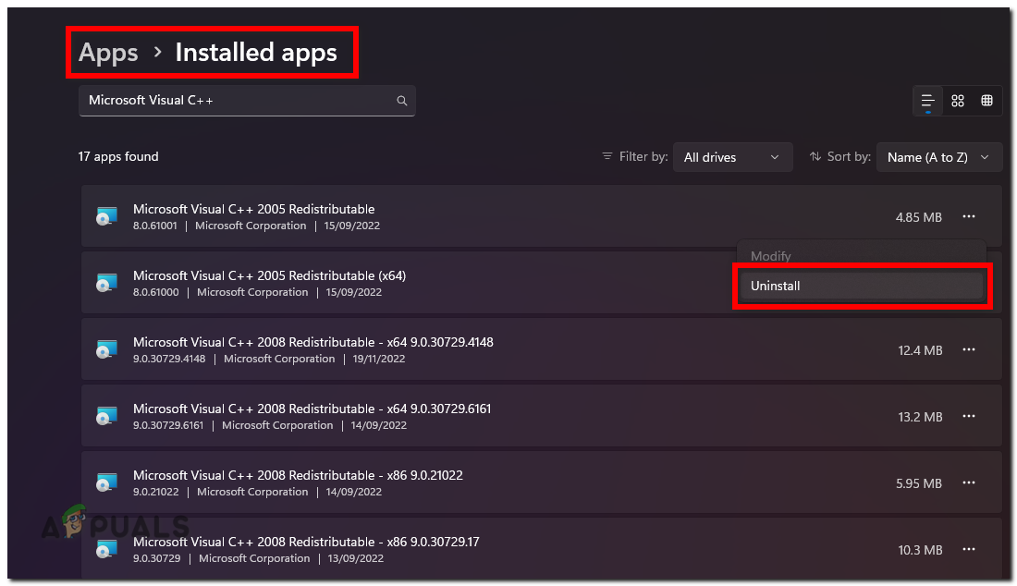Viewport: 1017px width, 586px height.
Task: Click the 17 apps found label
Action: 118,157
